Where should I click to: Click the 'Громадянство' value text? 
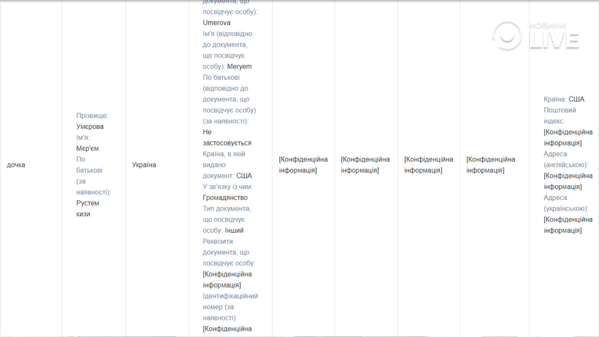225,198
